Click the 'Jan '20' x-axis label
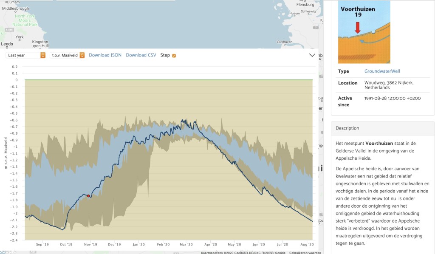Viewport: 435px width, 254px height. [x=139, y=244]
